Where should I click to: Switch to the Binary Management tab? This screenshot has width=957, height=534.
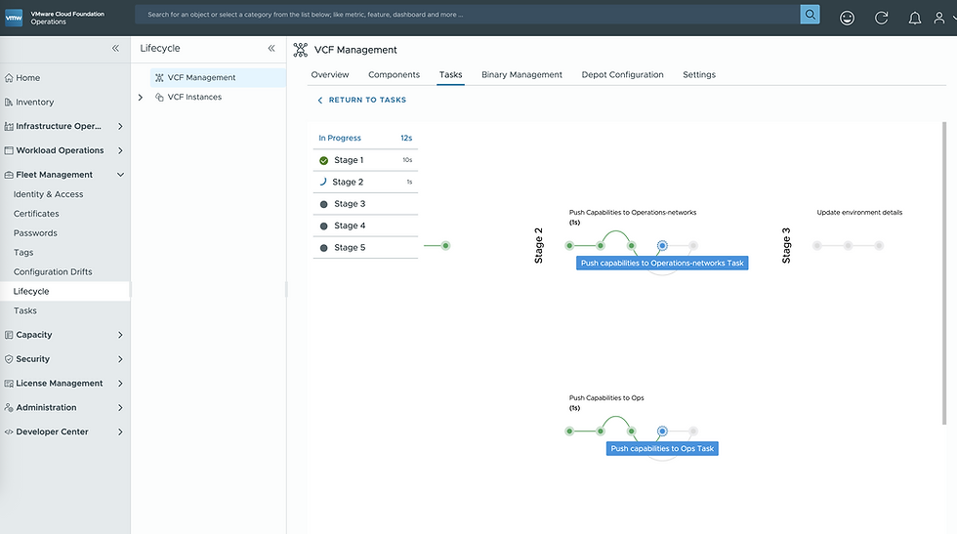(x=521, y=74)
